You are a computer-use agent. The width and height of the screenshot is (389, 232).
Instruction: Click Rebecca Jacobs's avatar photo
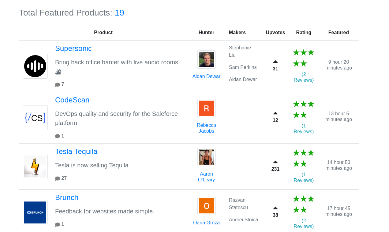[206, 108]
